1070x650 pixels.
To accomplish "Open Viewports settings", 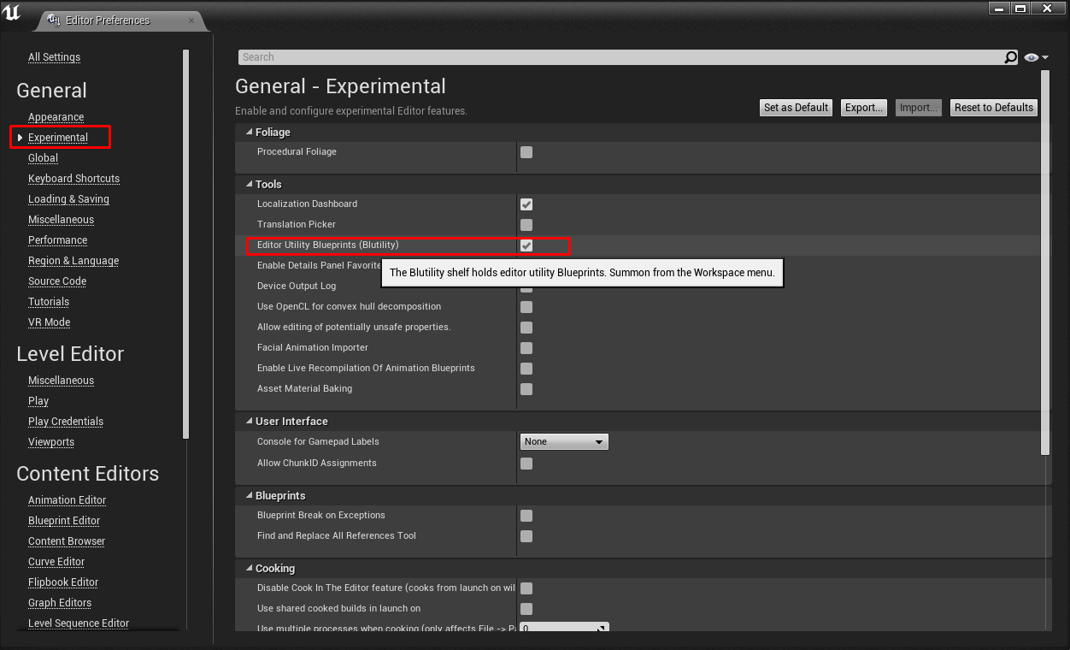I will (x=51, y=442).
